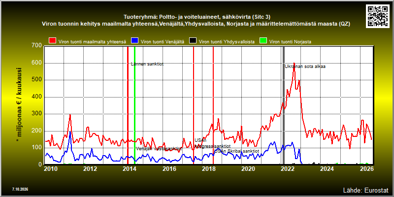Select legend label 'Viron tuonti maailmalta yhteensä'
The image size is (394, 197).
[92, 42]
